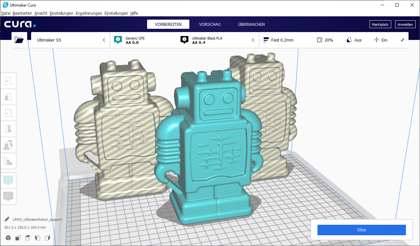Select Extruder 1 in the sidebar

tap(8, 180)
